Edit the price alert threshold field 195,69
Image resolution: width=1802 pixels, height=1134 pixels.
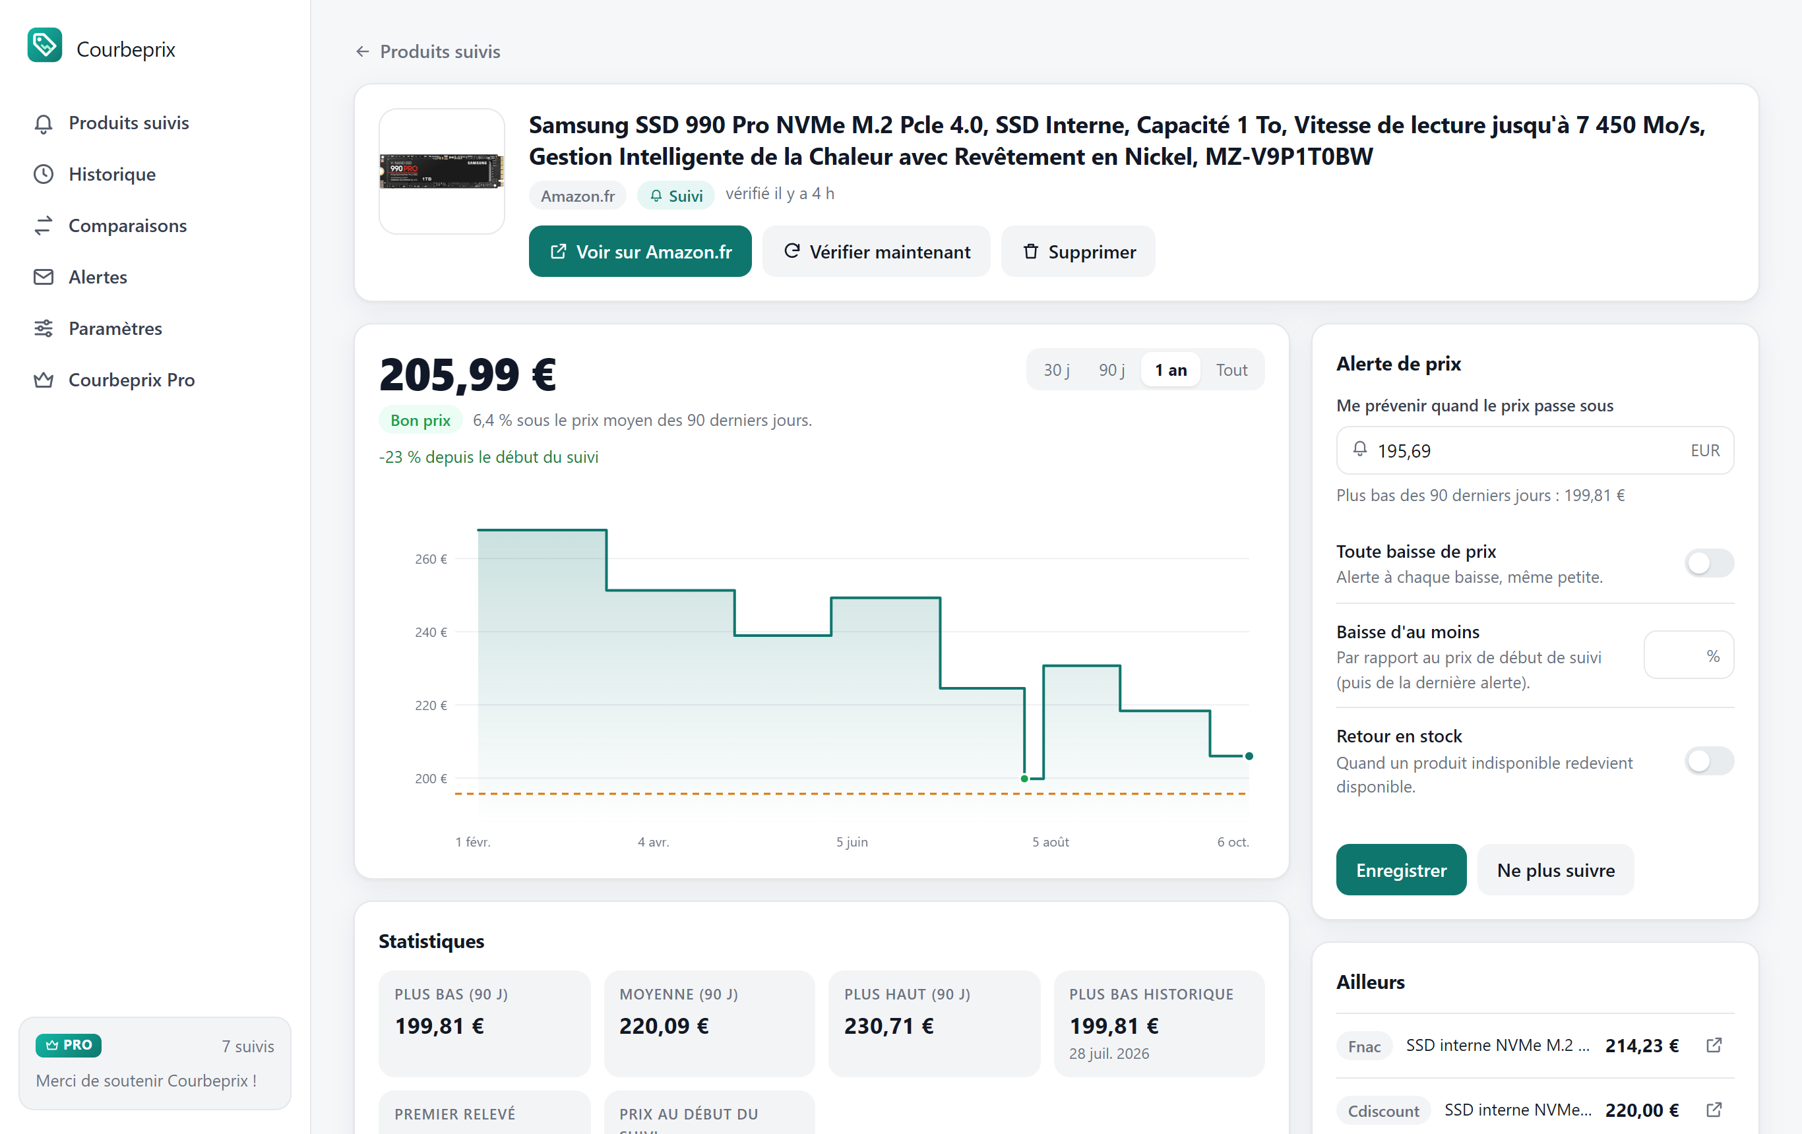point(1535,450)
